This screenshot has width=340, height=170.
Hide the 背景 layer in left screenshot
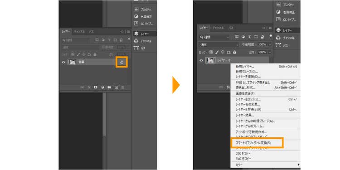click(63, 62)
